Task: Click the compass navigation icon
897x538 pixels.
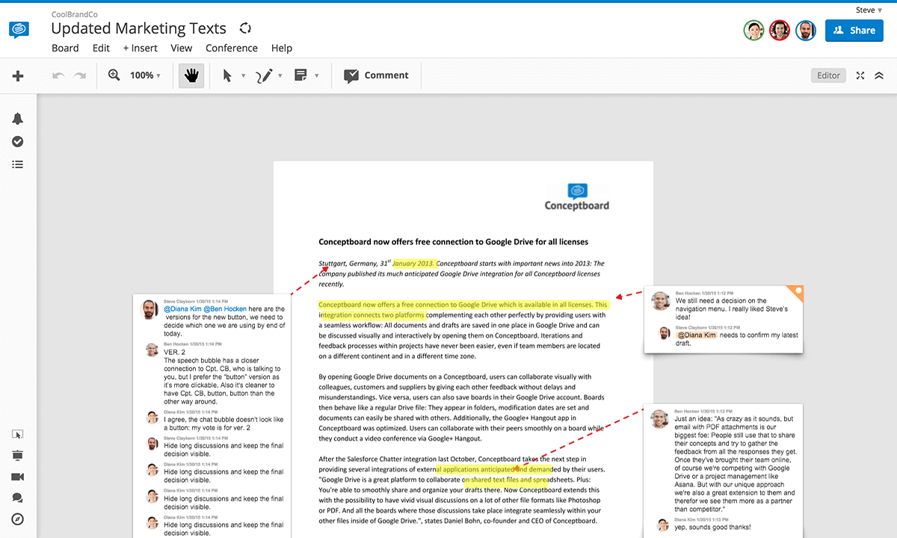Action: (18, 519)
